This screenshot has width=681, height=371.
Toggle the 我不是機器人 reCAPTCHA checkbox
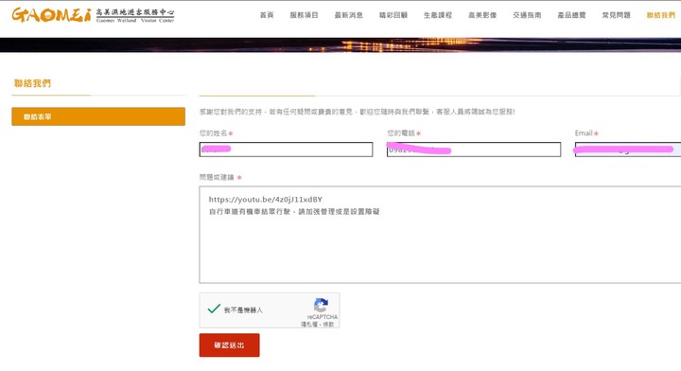214,309
